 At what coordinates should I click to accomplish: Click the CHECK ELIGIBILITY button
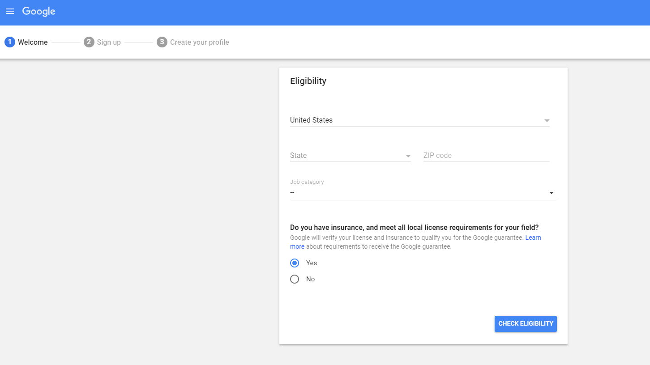tap(526, 324)
